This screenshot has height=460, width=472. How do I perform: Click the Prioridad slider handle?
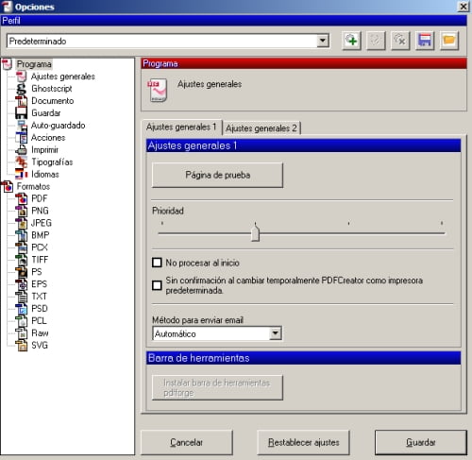click(x=256, y=232)
